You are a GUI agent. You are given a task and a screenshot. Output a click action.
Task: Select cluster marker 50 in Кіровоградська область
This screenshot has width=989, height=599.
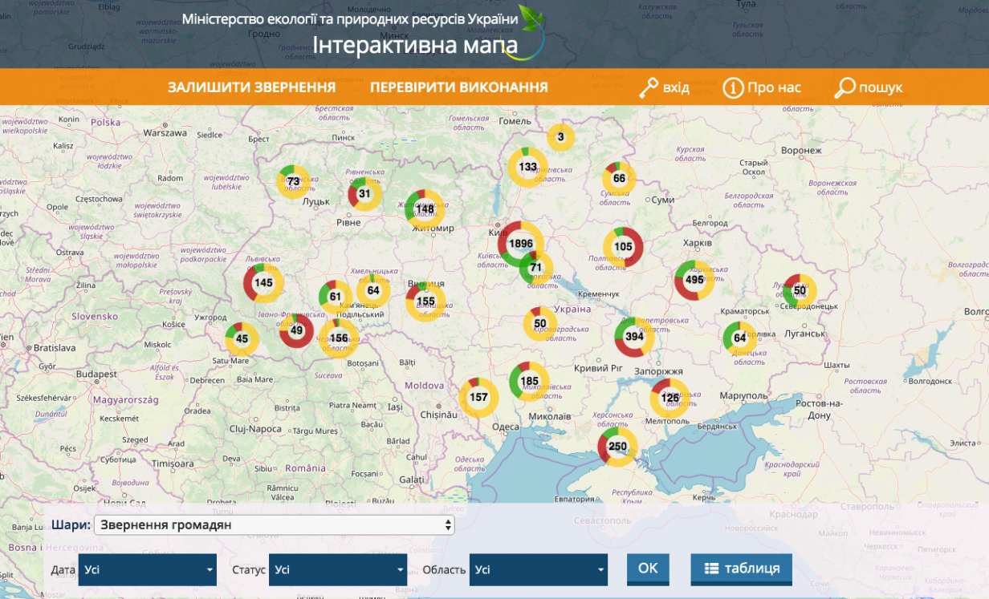point(540,324)
